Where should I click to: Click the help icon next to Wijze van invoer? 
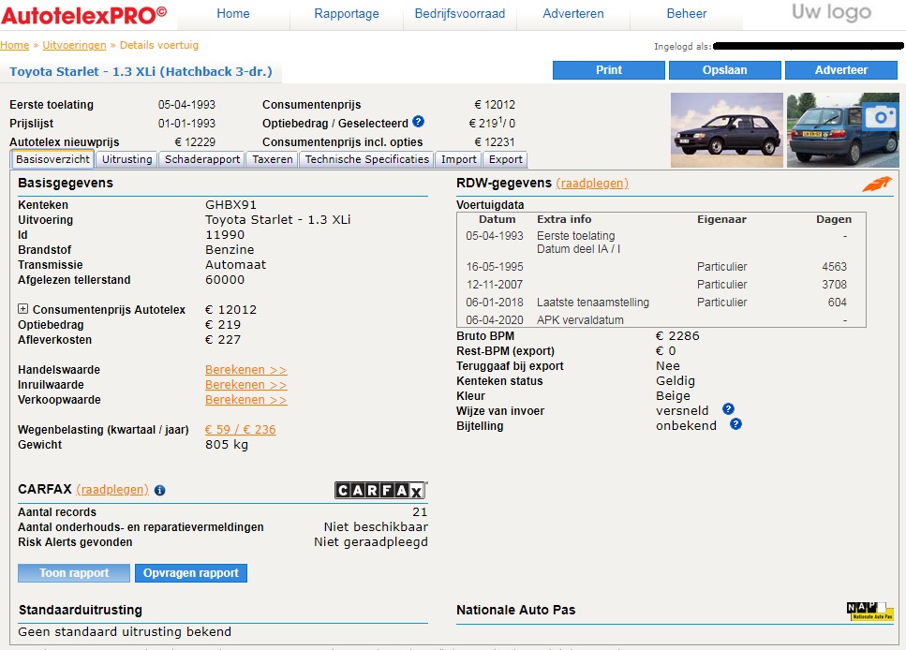pyautogui.click(x=728, y=410)
